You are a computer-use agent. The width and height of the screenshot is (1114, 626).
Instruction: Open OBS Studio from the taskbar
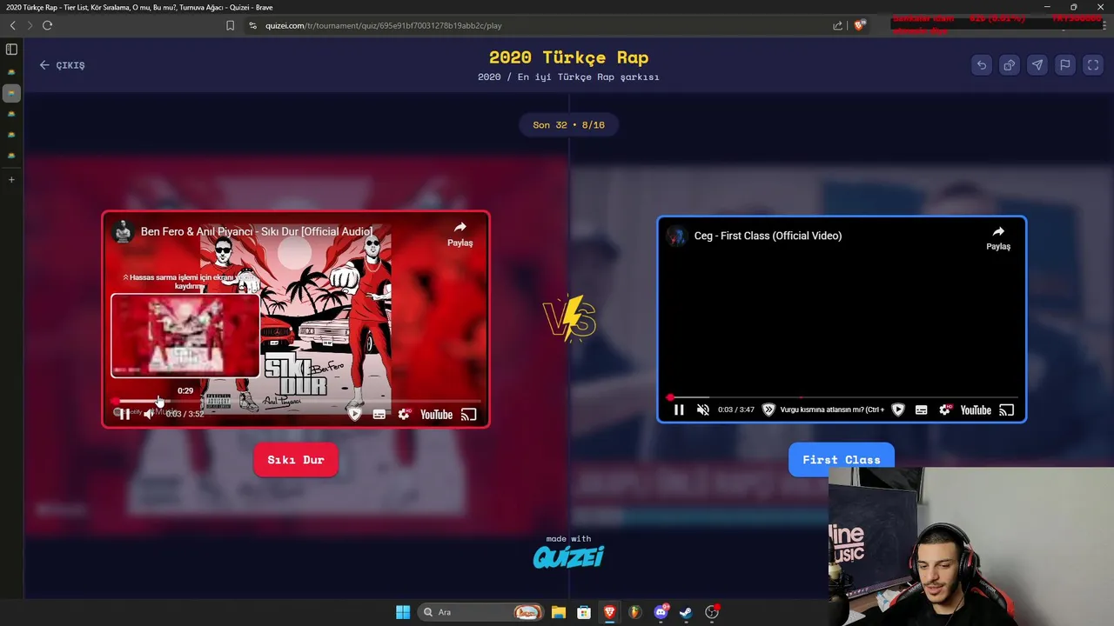coord(712,612)
